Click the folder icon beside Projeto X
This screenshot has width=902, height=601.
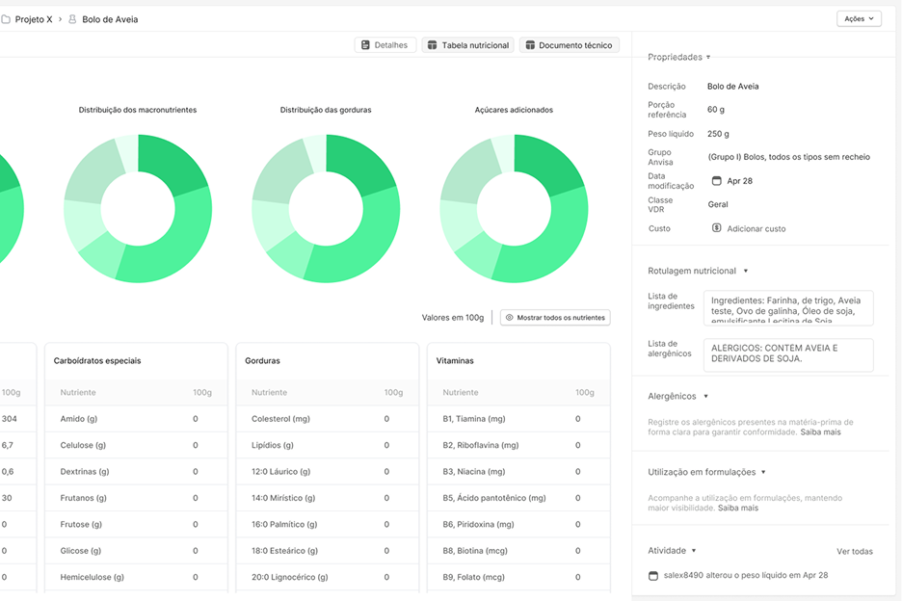click(x=6, y=19)
